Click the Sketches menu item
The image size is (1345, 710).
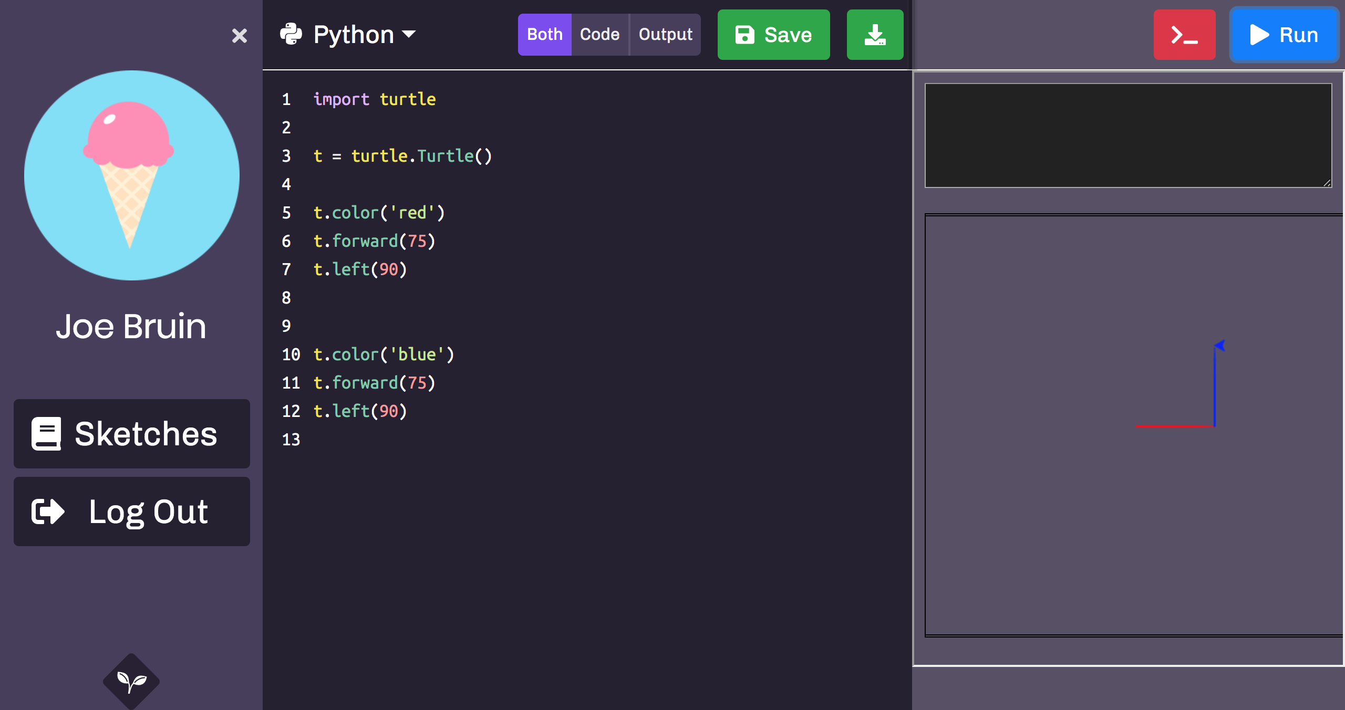click(x=132, y=434)
